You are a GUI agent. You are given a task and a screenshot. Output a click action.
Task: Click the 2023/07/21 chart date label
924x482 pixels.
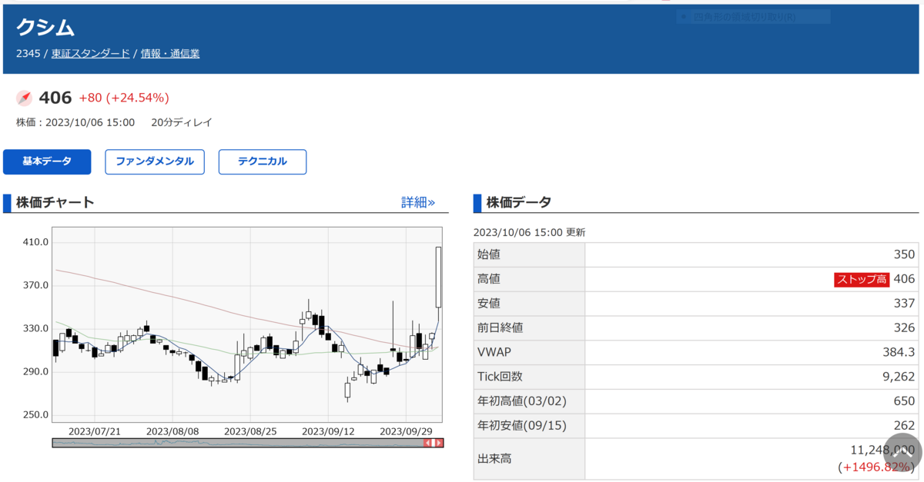(x=95, y=431)
